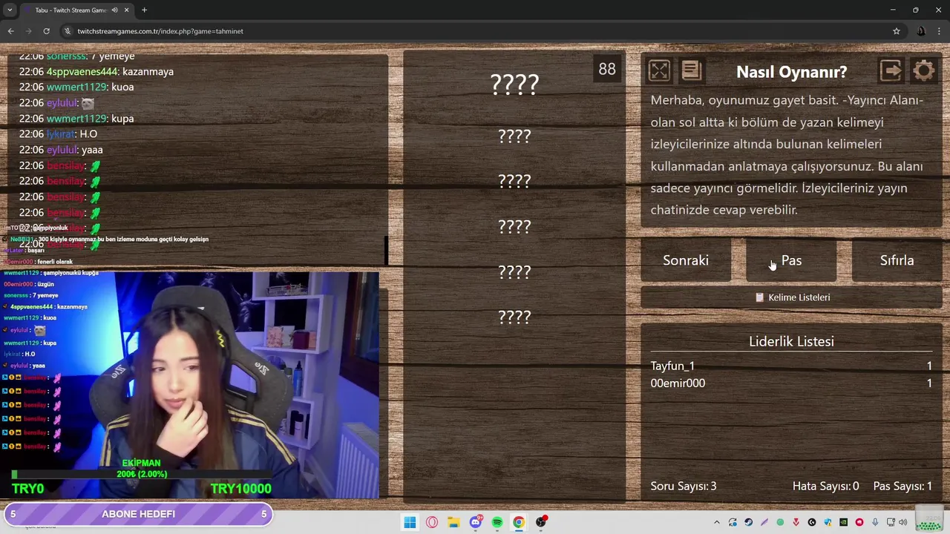Screen dimensions: 950x534
Task: Click the EKİPMAN donation progress bar
Action: (x=141, y=474)
